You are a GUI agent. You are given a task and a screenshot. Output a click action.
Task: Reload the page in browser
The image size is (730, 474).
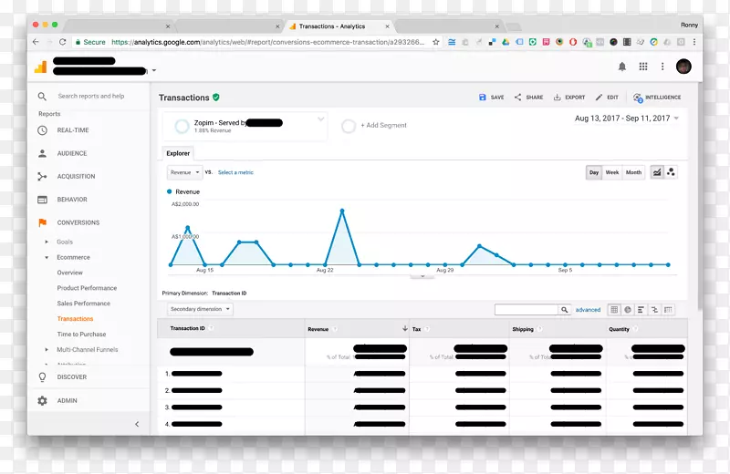tap(62, 42)
